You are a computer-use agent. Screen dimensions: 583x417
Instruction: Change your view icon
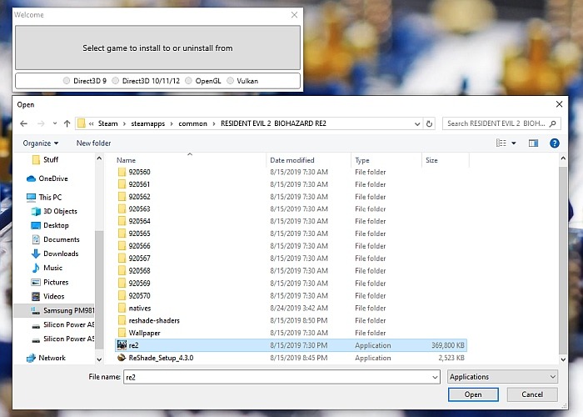point(501,143)
